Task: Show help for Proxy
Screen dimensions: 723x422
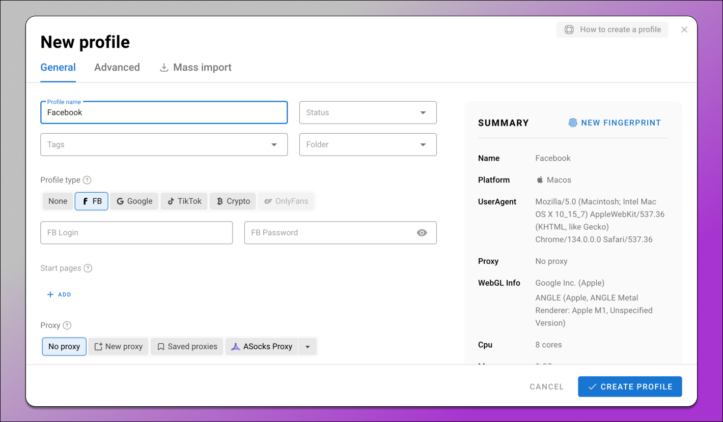Action: (67, 325)
